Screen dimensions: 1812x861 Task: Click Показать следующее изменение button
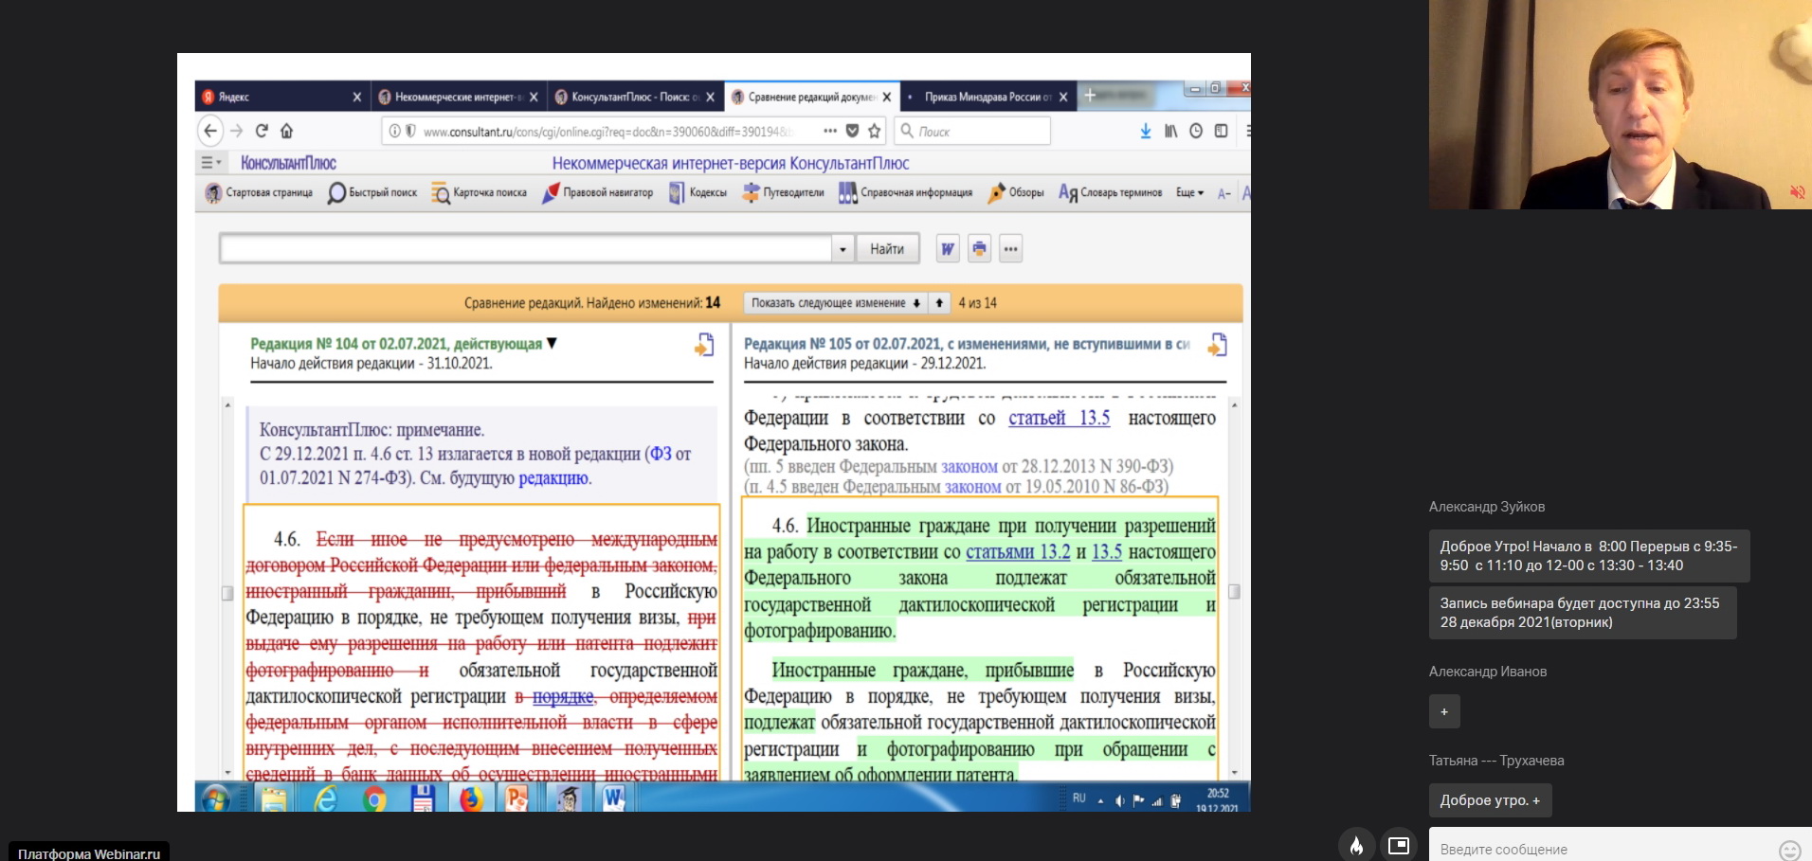pos(835,303)
